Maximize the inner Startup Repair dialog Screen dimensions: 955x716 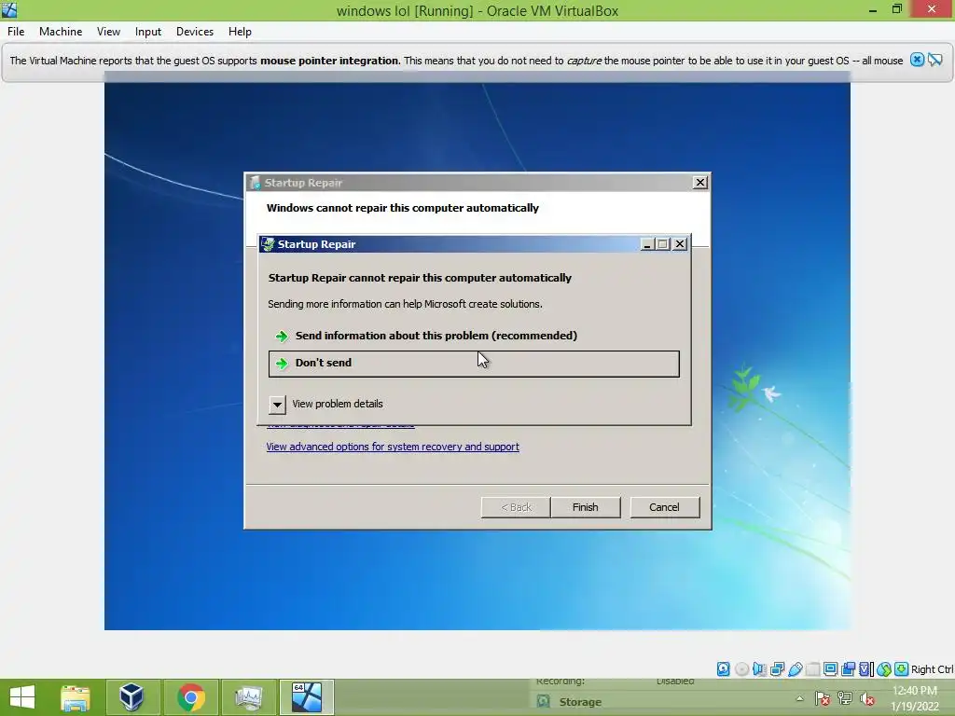663,244
